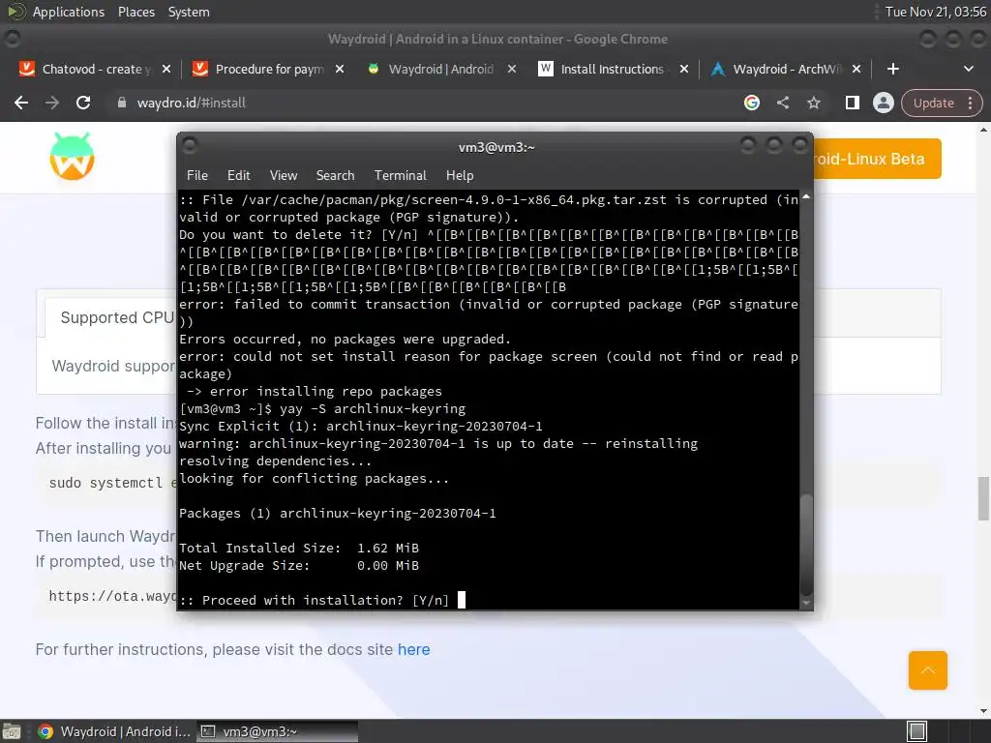Image resolution: width=991 pixels, height=743 pixels.
Task: Click orange Waydroid-Linux Beta button
Action: [875, 159]
